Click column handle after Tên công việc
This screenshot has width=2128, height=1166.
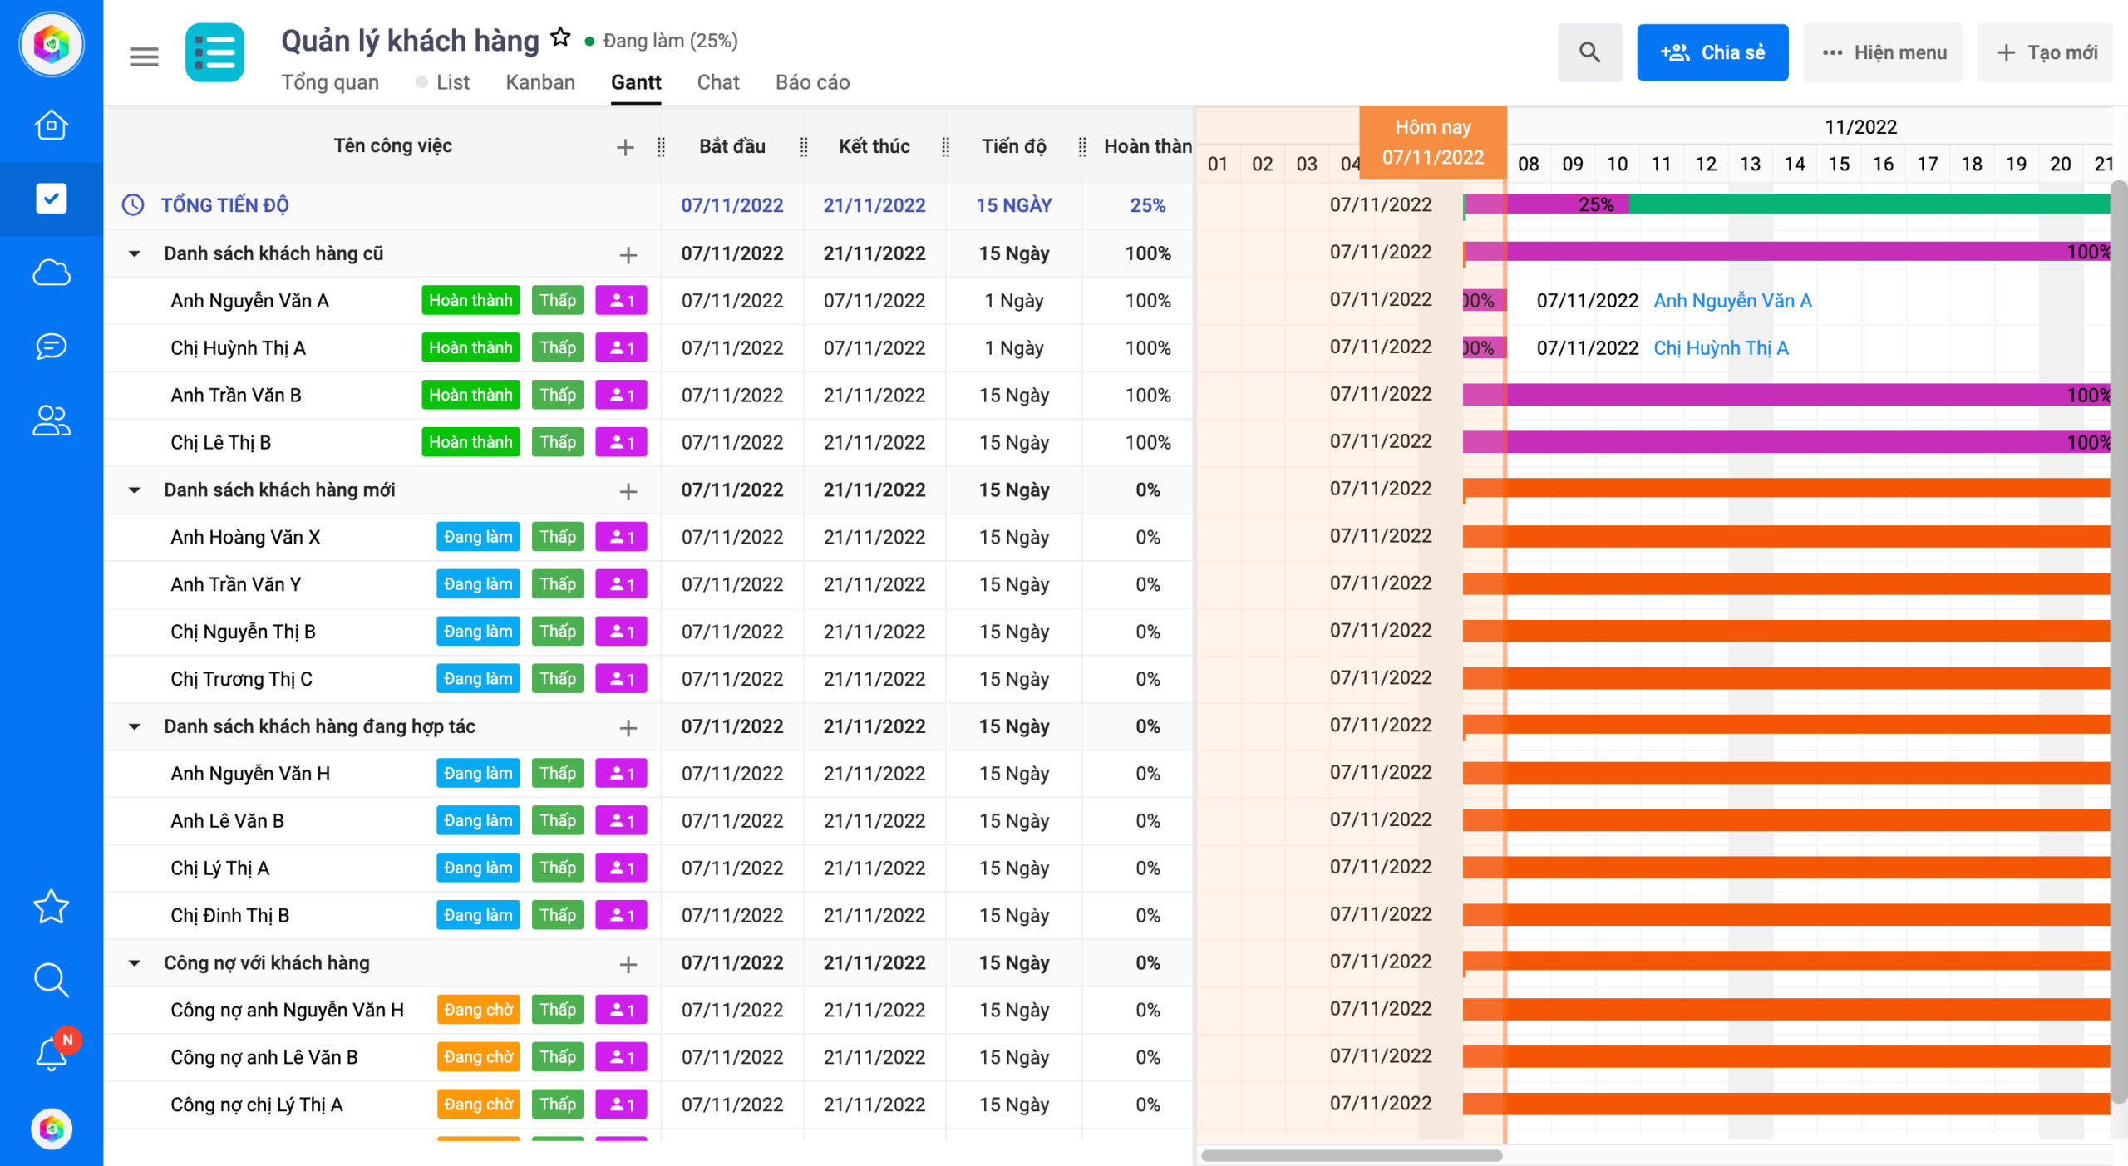[661, 147]
